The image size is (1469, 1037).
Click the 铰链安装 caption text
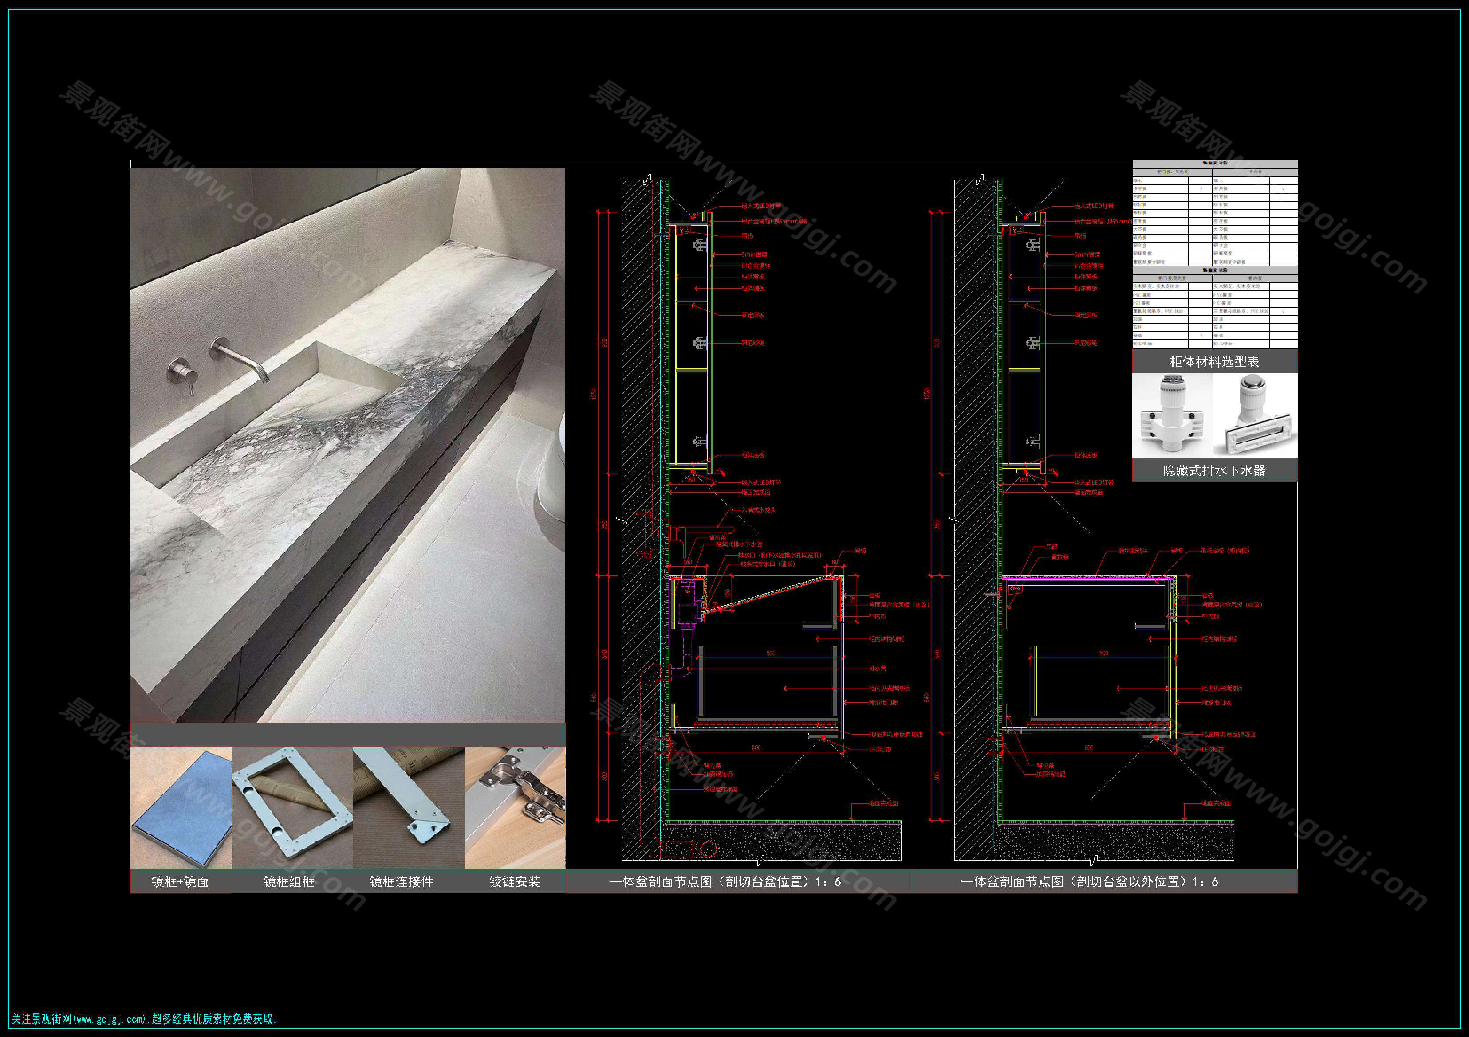pyautogui.click(x=515, y=882)
